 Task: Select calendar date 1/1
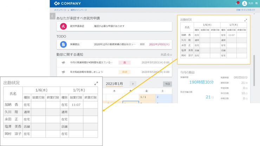(147, 97)
